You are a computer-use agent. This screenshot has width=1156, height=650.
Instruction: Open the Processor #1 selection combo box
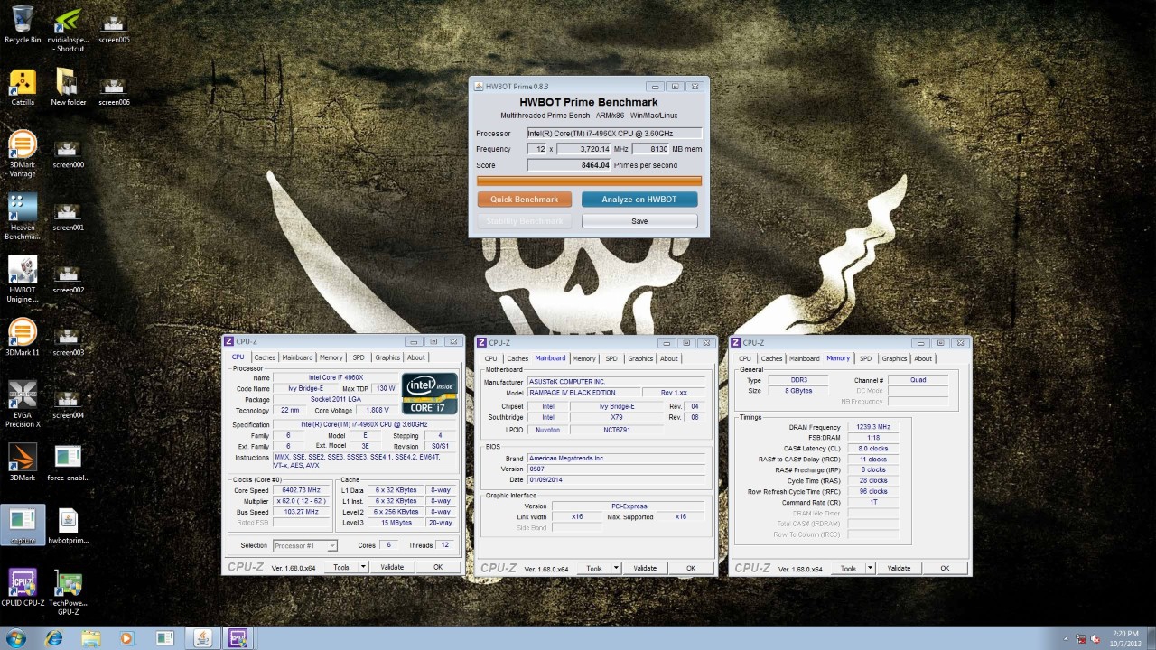(304, 545)
